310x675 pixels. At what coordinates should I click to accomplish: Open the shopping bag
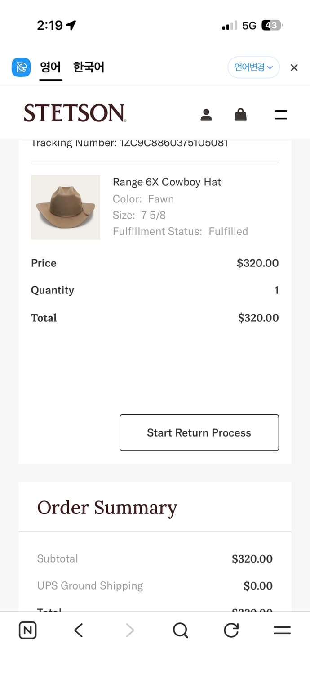(x=241, y=115)
